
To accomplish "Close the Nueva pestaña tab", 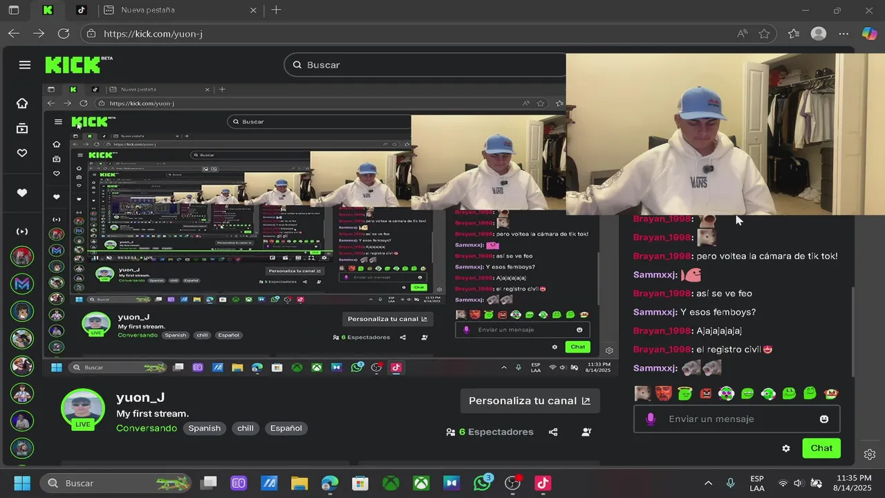I will click(x=253, y=10).
